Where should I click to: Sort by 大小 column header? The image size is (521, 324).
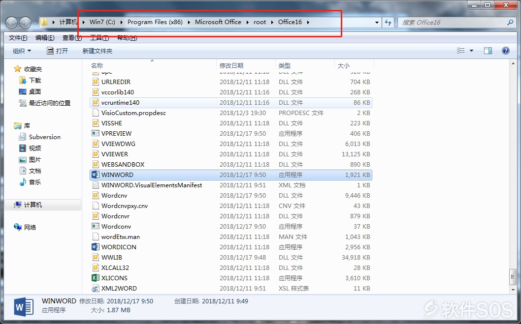pos(344,66)
